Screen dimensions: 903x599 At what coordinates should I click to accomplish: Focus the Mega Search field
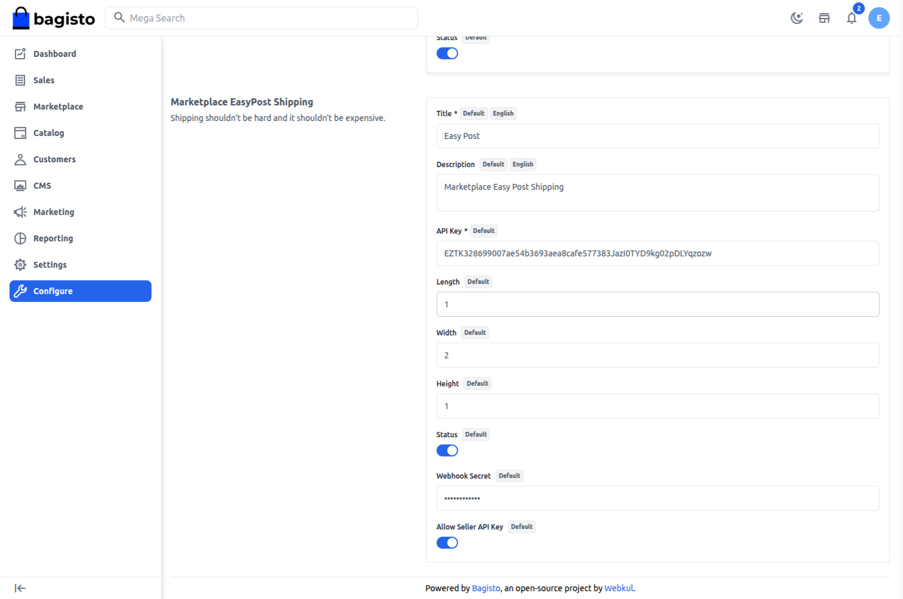pyautogui.click(x=262, y=18)
